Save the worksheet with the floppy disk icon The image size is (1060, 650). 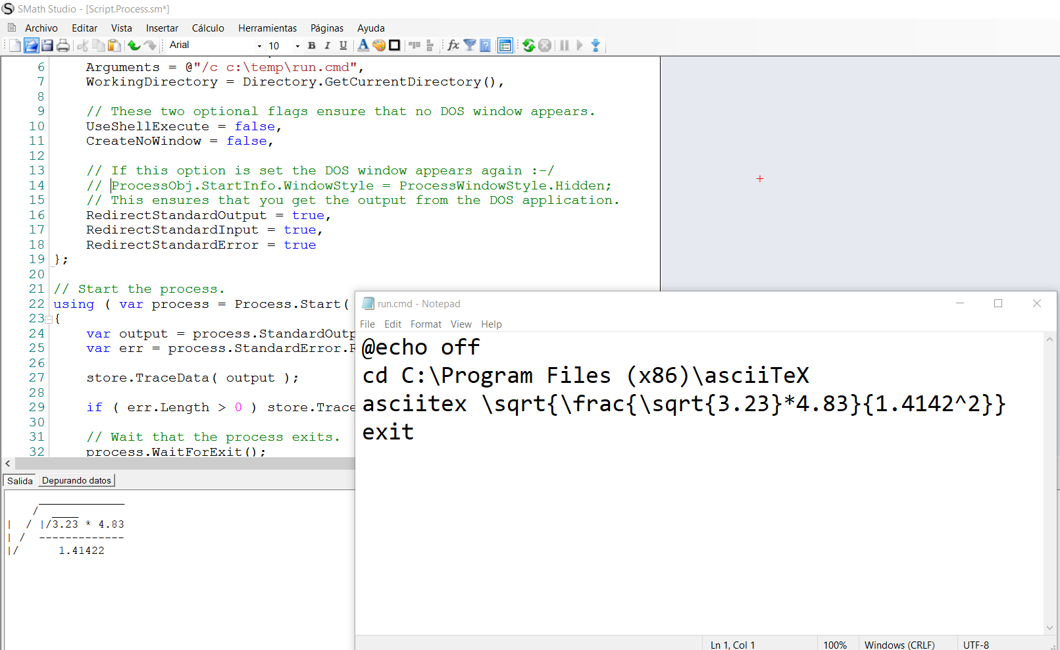pos(47,45)
